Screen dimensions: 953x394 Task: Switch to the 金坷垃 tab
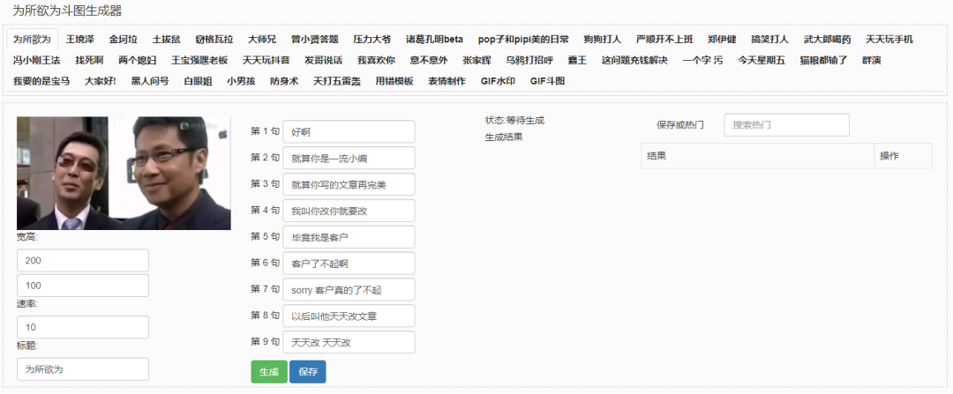124,40
